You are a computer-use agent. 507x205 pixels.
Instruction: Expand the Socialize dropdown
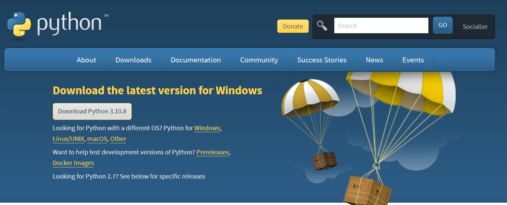tap(475, 27)
